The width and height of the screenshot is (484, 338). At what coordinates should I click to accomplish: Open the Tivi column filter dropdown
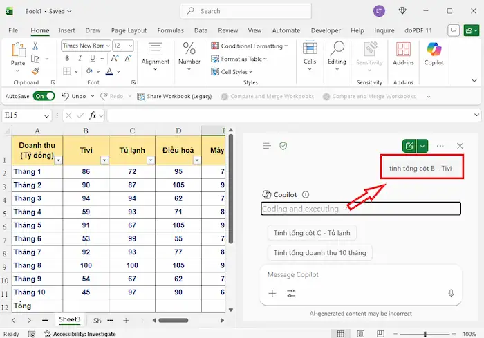pyautogui.click(x=104, y=160)
